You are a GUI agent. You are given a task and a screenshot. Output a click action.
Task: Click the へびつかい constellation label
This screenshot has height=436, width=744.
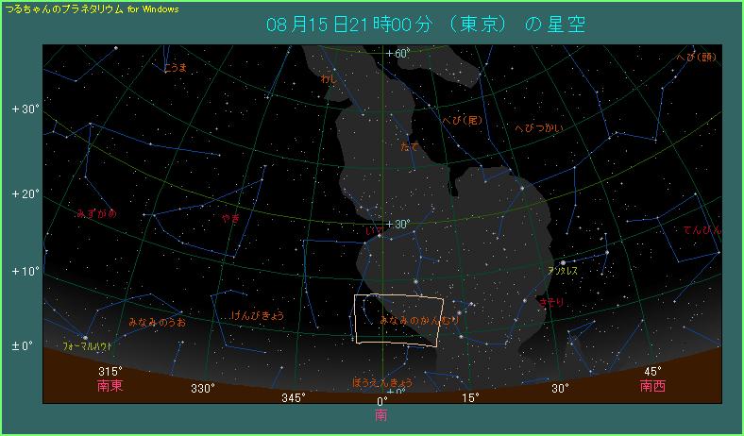[538, 127]
